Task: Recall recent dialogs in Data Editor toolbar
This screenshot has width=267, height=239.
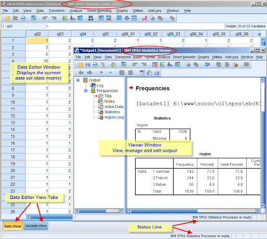Action: (33, 18)
